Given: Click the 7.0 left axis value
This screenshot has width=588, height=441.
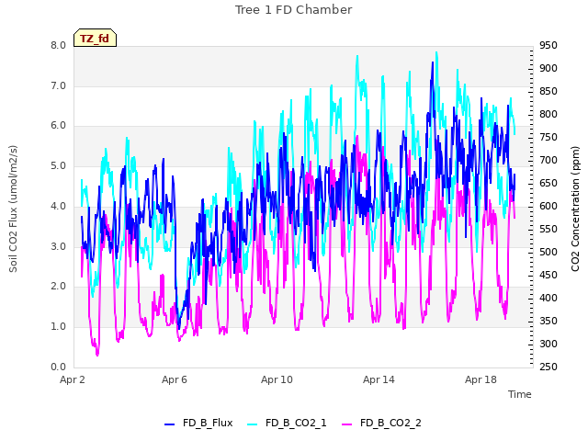Looking at the screenshot, I should (x=59, y=85).
